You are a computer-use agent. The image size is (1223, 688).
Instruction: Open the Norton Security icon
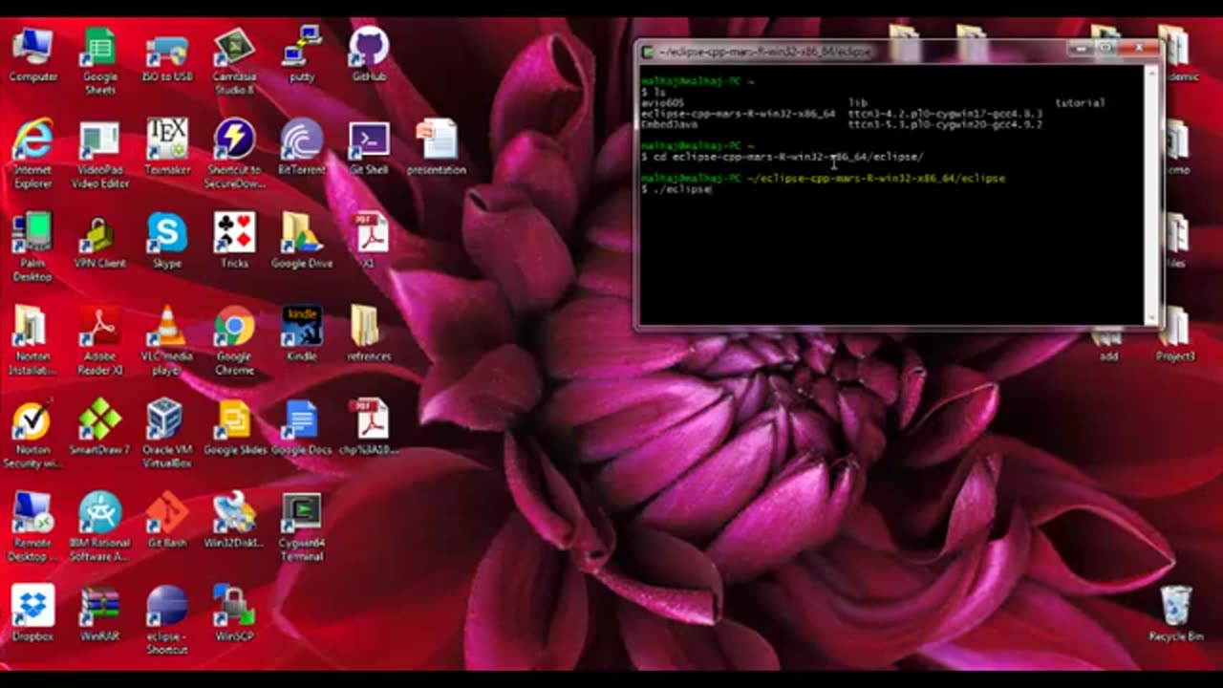click(x=32, y=434)
